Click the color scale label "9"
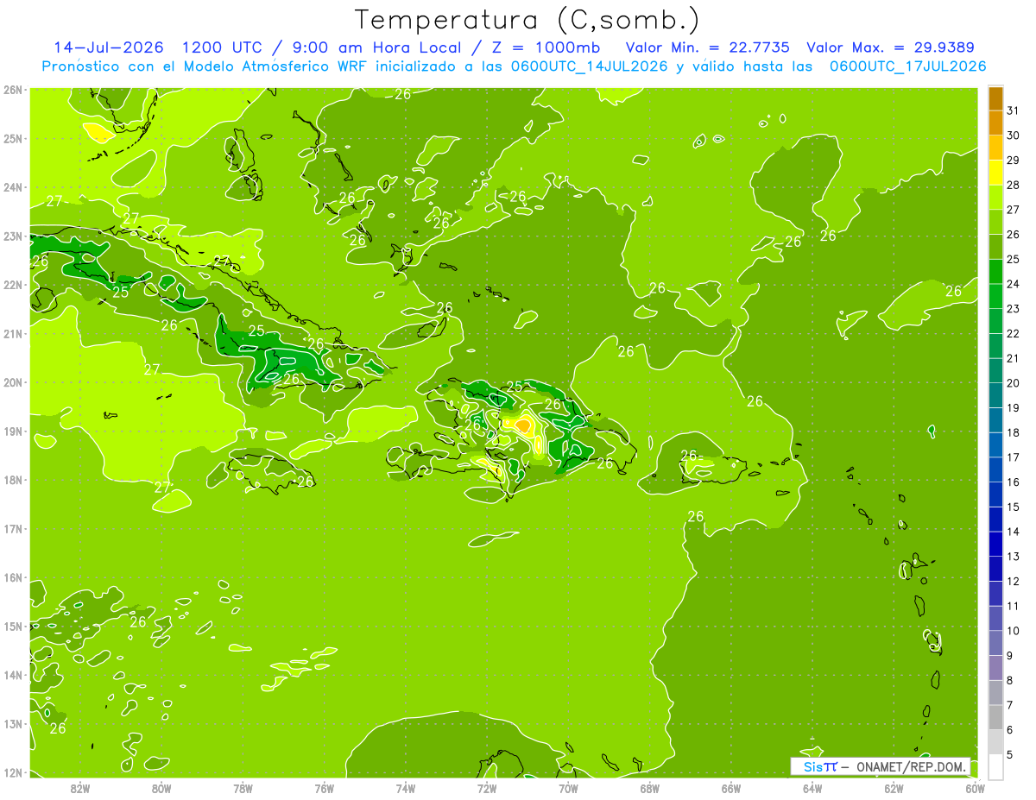 click(1011, 656)
